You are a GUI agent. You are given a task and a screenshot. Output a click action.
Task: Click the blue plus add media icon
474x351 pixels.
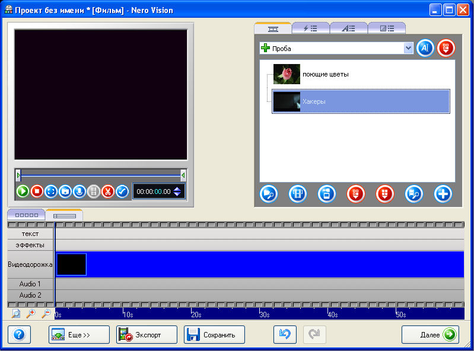coord(443,194)
